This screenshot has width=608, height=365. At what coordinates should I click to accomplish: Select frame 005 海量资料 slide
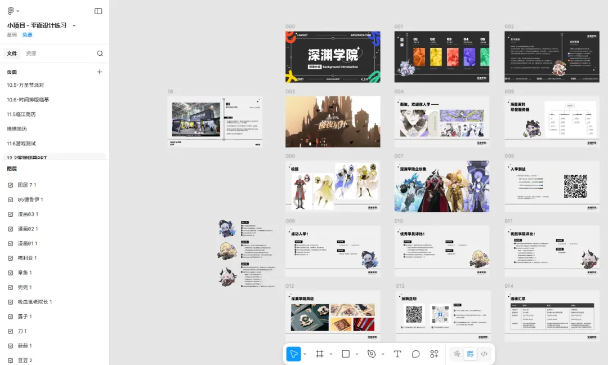(x=552, y=122)
